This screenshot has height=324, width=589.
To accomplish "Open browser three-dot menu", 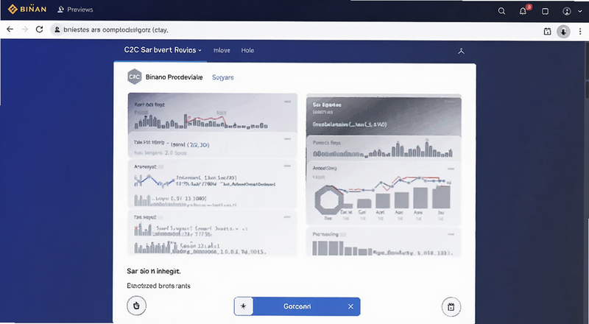I will click(580, 32).
